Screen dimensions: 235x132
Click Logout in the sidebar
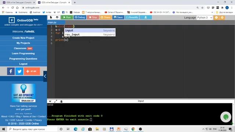click(23, 64)
